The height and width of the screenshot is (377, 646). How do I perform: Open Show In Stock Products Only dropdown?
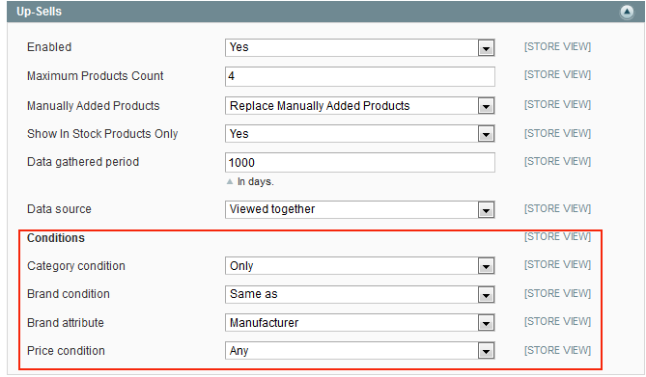(x=359, y=134)
